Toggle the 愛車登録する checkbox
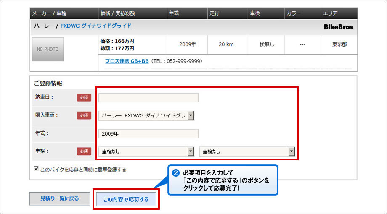The height and width of the screenshot is (214, 387). [36, 169]
